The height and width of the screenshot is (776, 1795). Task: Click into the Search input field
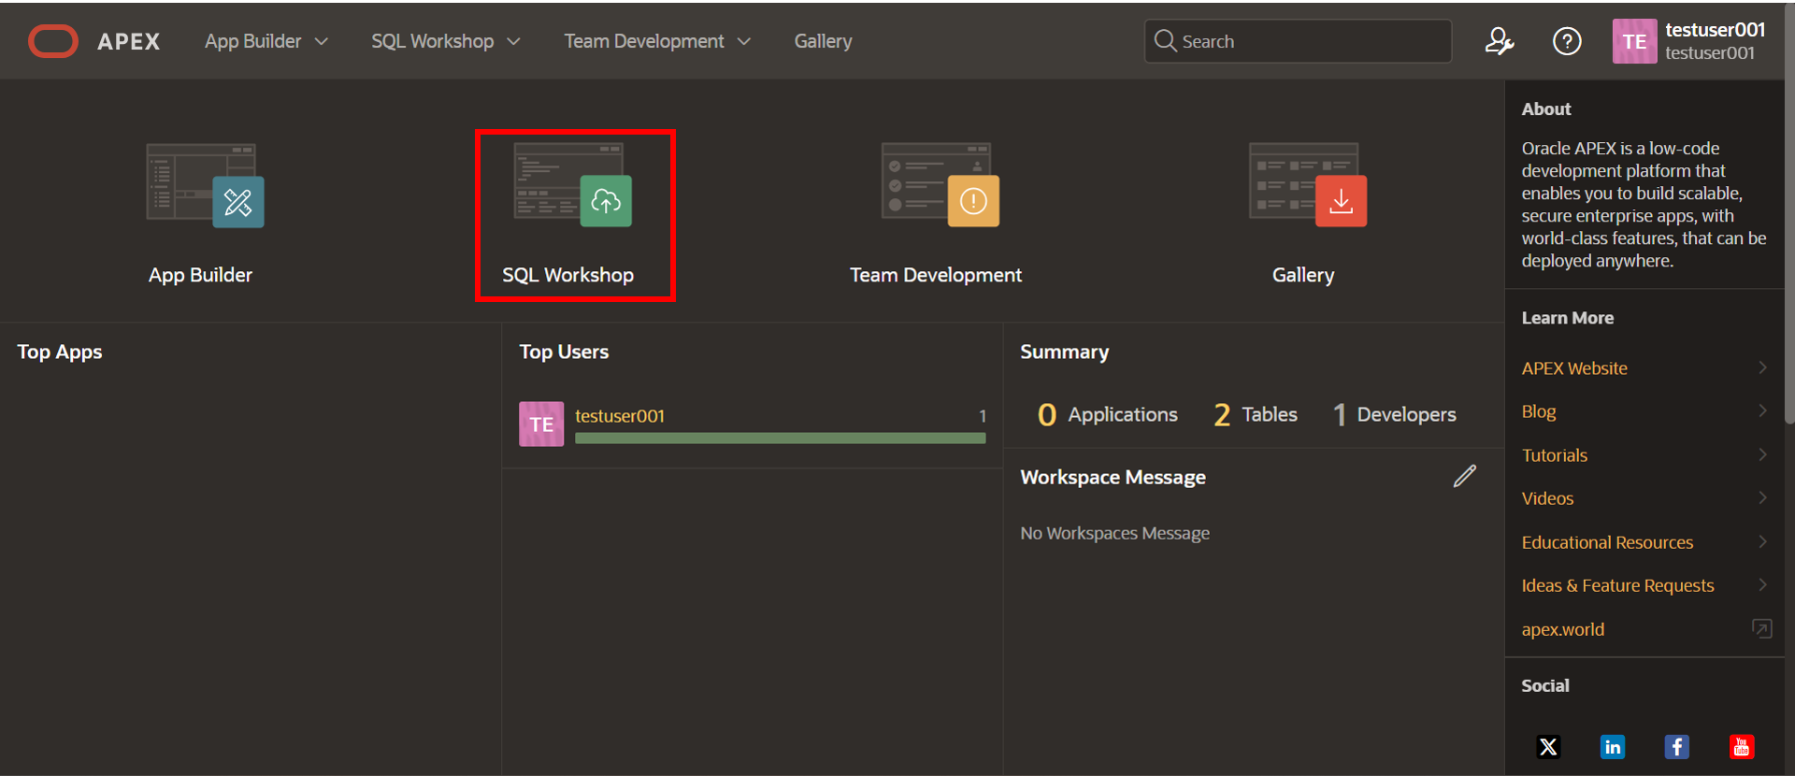(1298, 41)
